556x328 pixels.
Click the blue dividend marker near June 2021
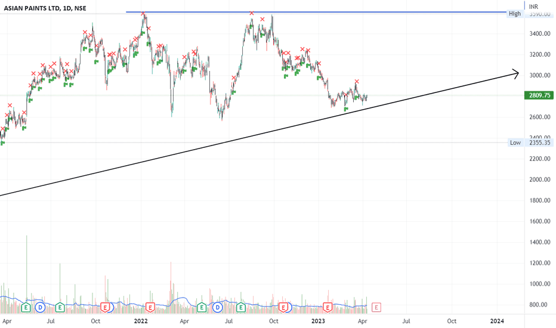pos(40,307)
